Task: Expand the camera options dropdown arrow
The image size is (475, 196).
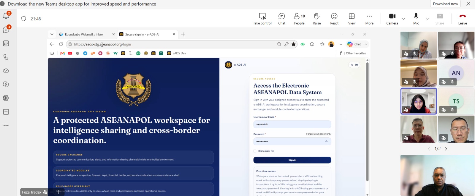Action: (x=403, y=19)
